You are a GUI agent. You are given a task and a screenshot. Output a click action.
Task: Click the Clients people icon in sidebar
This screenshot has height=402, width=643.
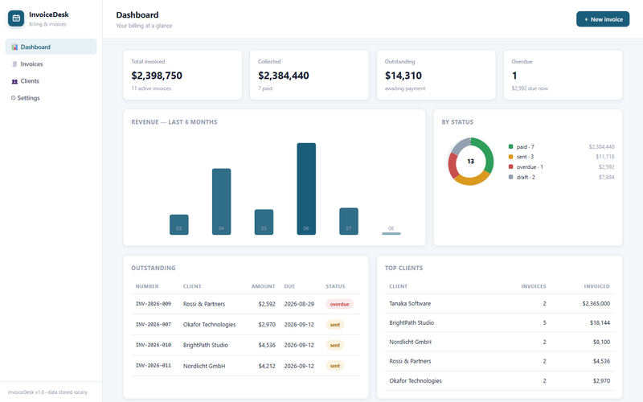tap(14, 81)
